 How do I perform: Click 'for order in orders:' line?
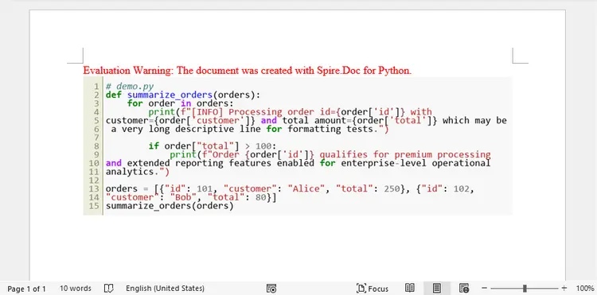click(x=180, y=103)
